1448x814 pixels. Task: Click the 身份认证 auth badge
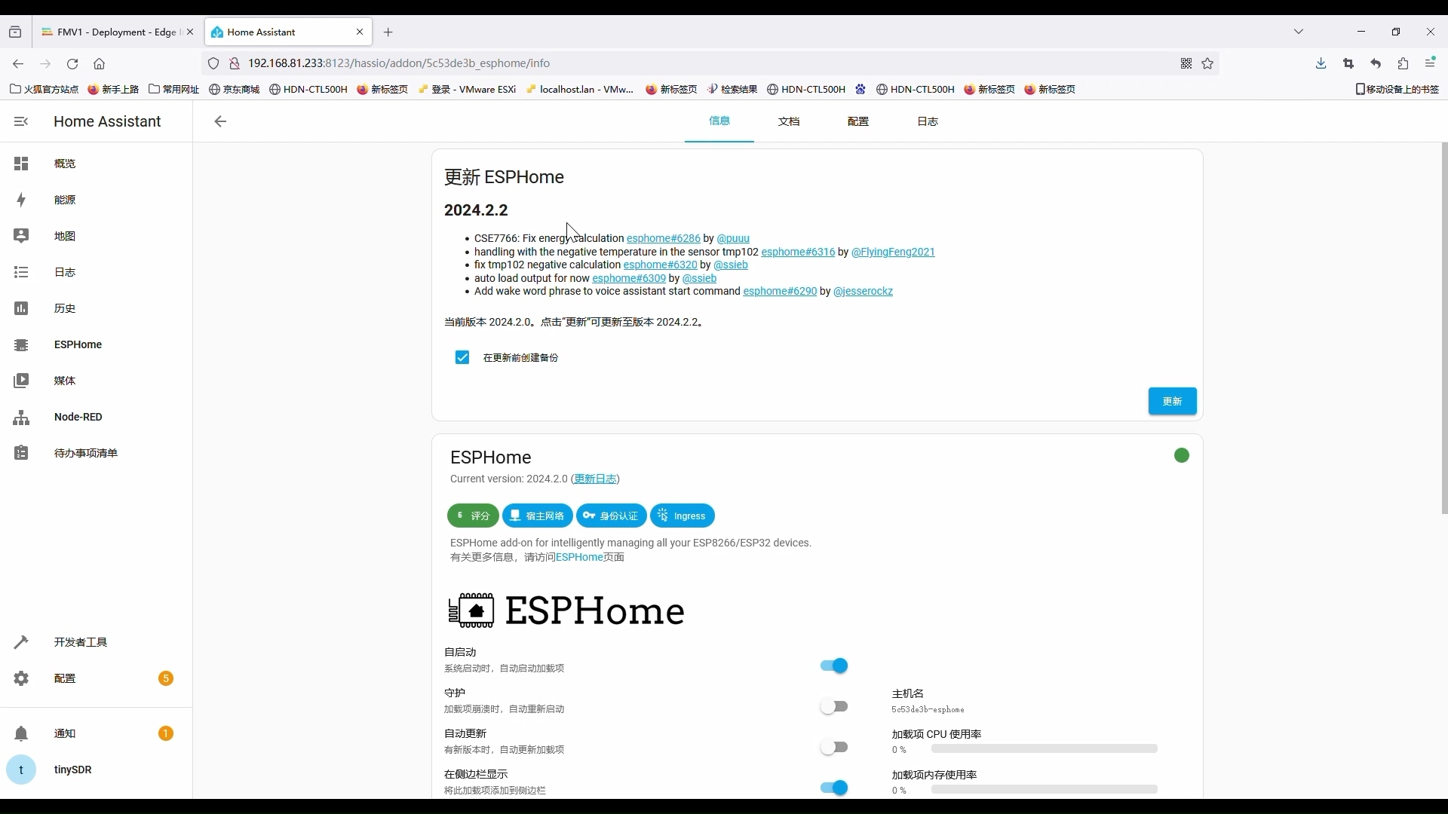tap(612, 516)
